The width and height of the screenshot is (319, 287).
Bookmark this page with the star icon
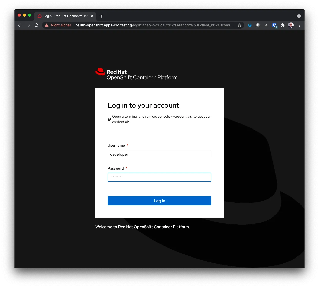[x=240, y=25]
